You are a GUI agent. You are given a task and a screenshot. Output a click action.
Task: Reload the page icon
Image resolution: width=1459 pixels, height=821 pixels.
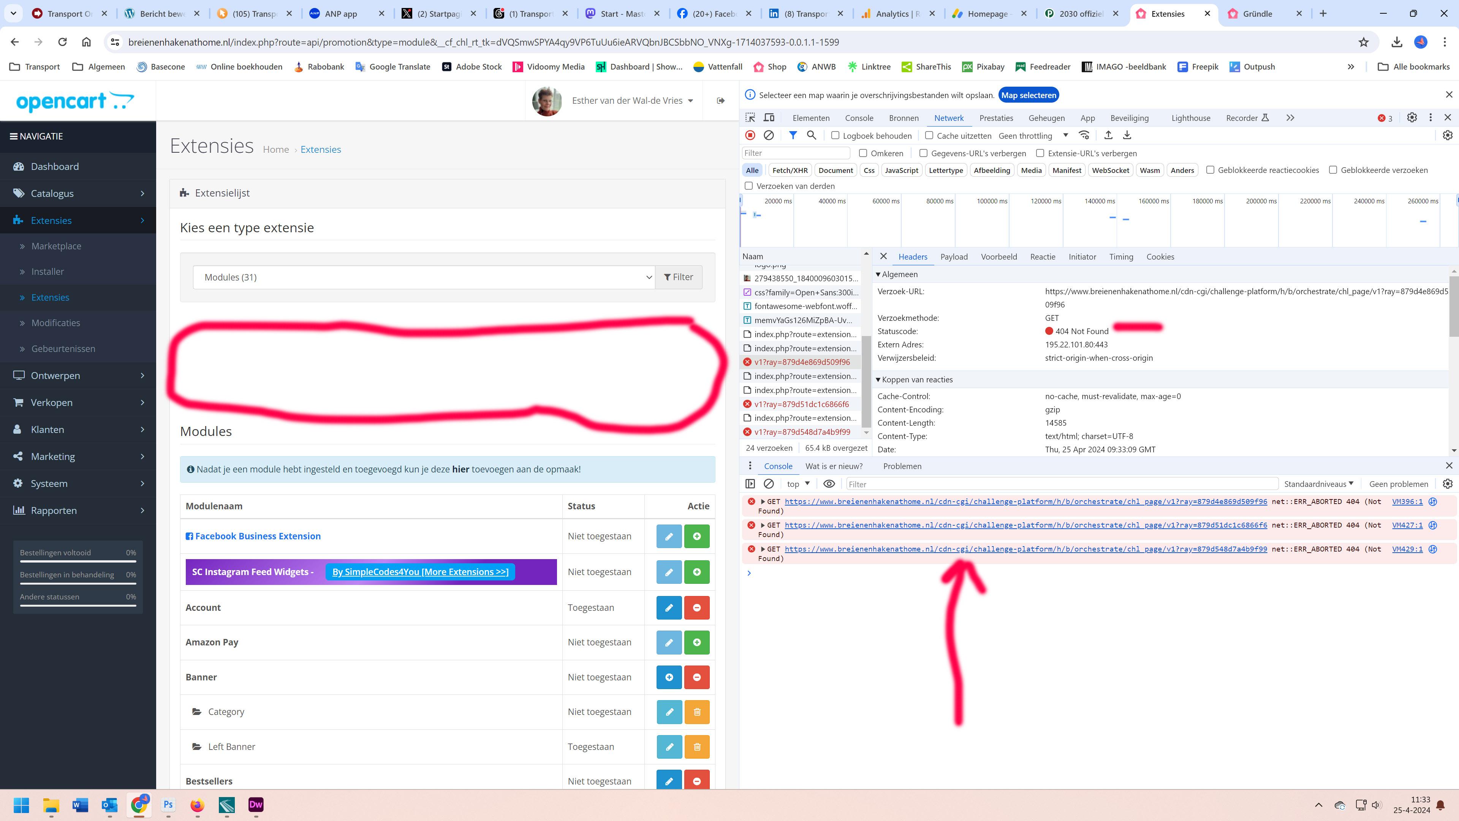[62, 42]
